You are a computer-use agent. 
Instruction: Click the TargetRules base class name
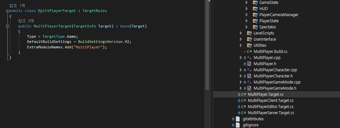95,11
